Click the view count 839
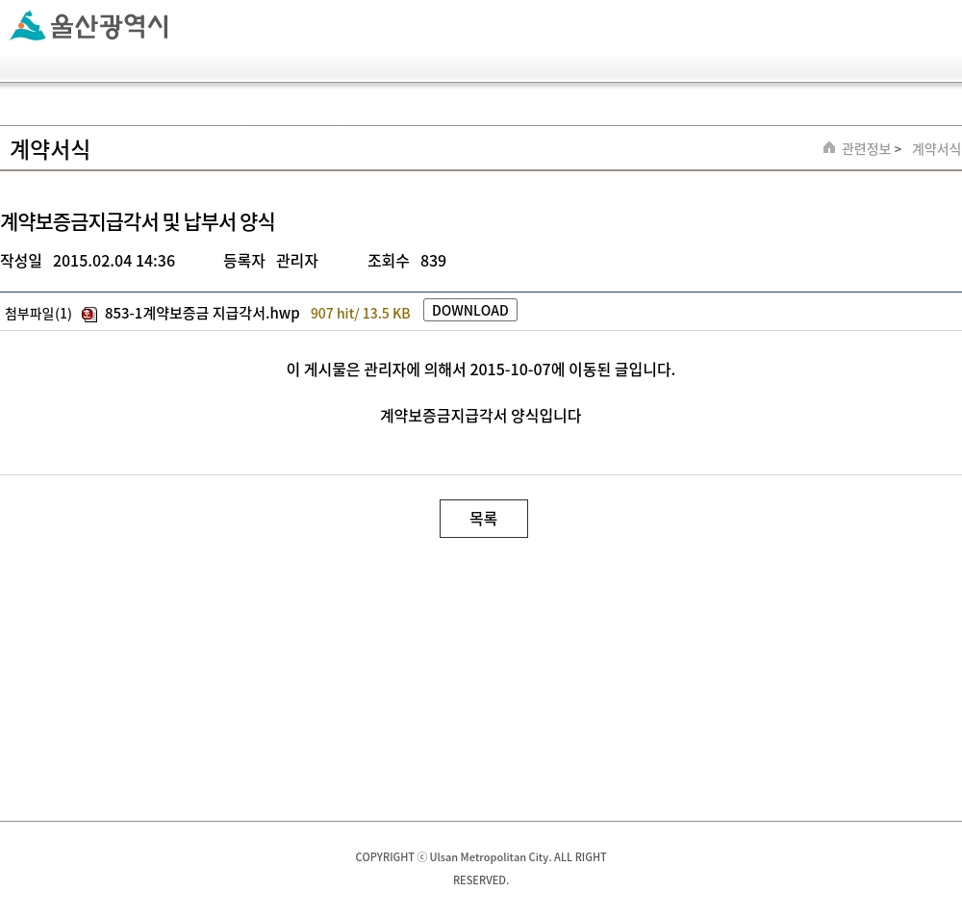The image size is (962, 918). 433,262
